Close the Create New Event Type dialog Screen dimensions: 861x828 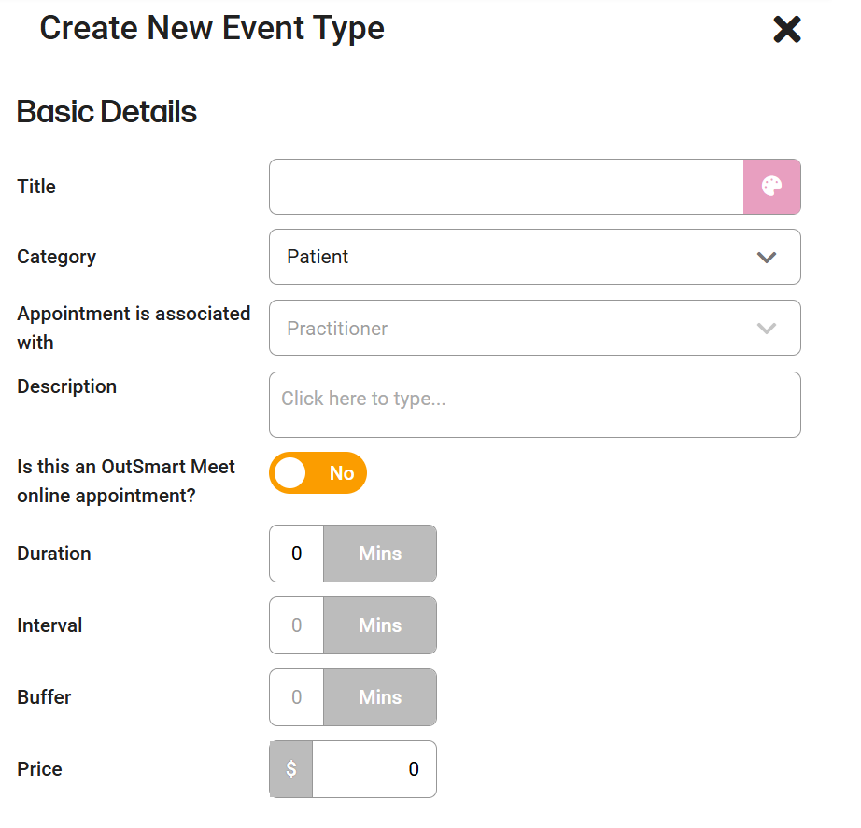point(787,29)
